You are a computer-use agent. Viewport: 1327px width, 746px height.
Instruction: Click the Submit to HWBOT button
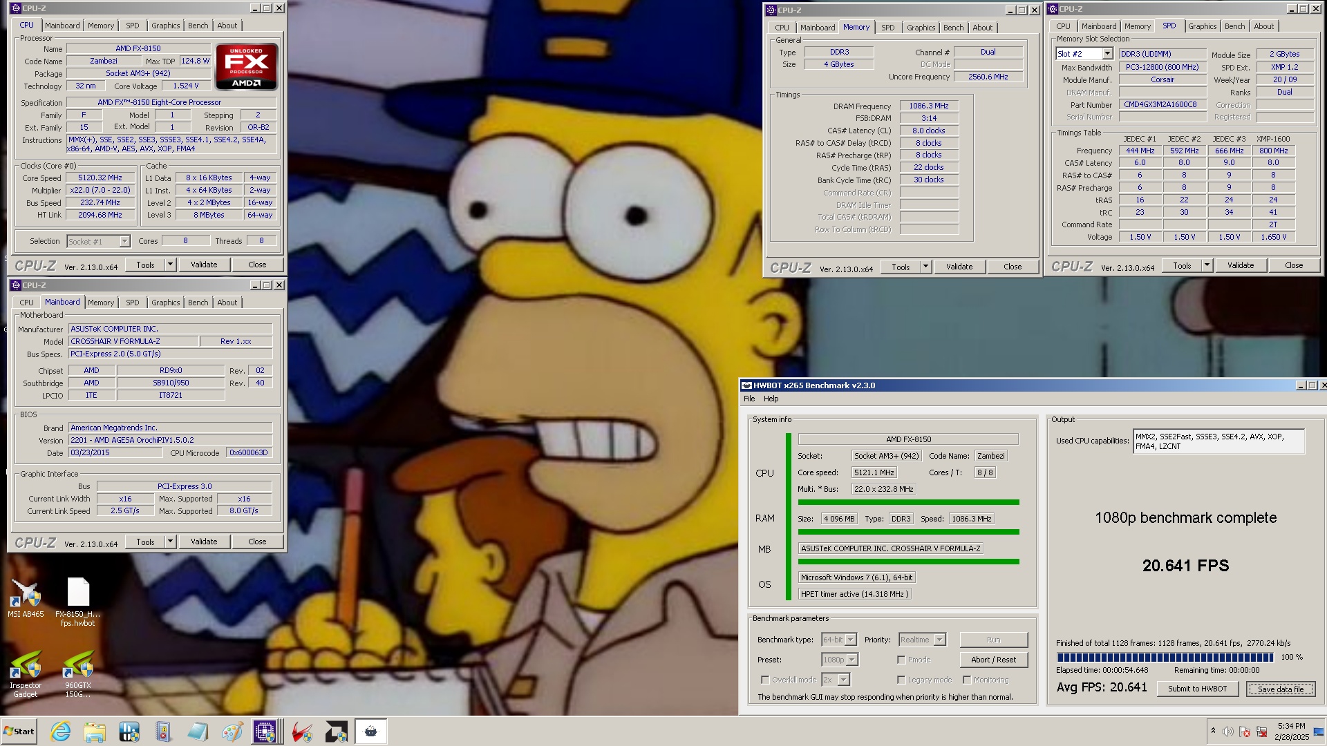(1198, 689)
